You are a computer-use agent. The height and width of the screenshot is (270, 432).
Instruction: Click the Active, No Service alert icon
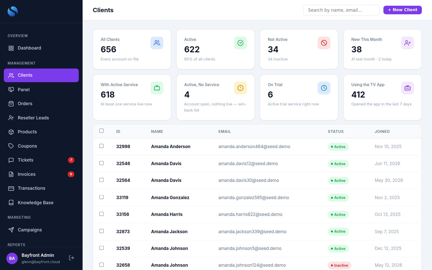(240, 88)
